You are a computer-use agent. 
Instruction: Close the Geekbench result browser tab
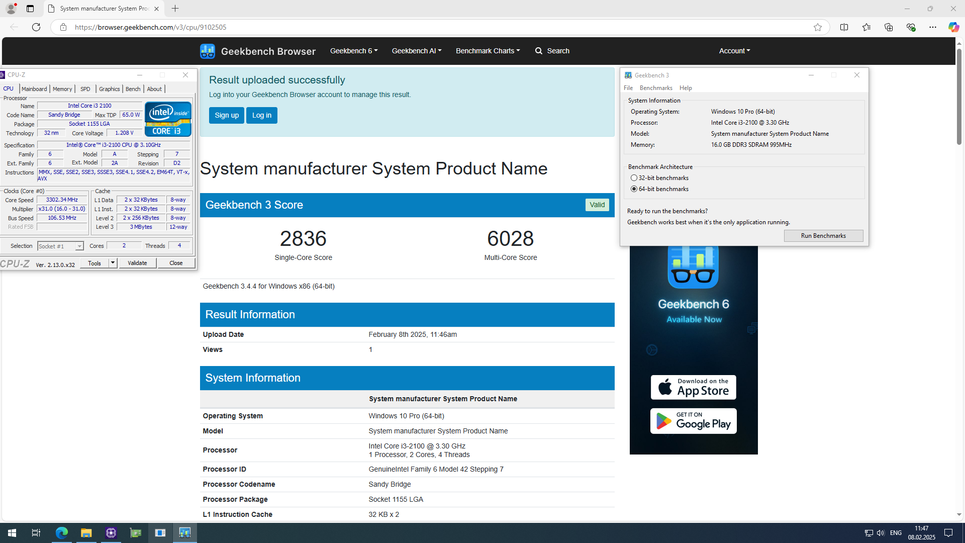click(x=156, y=9)
